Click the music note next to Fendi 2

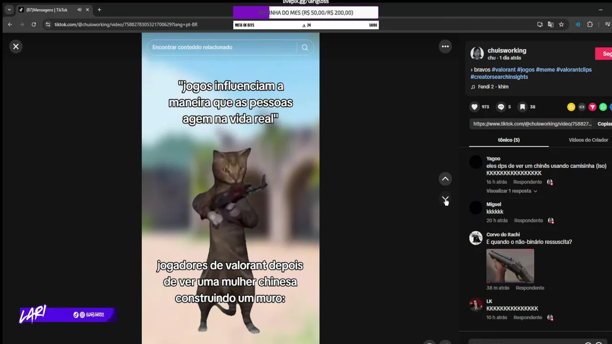coord(473,87)
